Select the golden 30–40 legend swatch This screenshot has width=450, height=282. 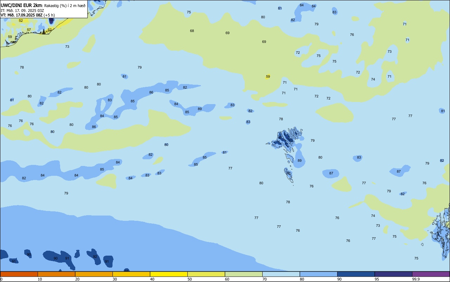[131, 274]
